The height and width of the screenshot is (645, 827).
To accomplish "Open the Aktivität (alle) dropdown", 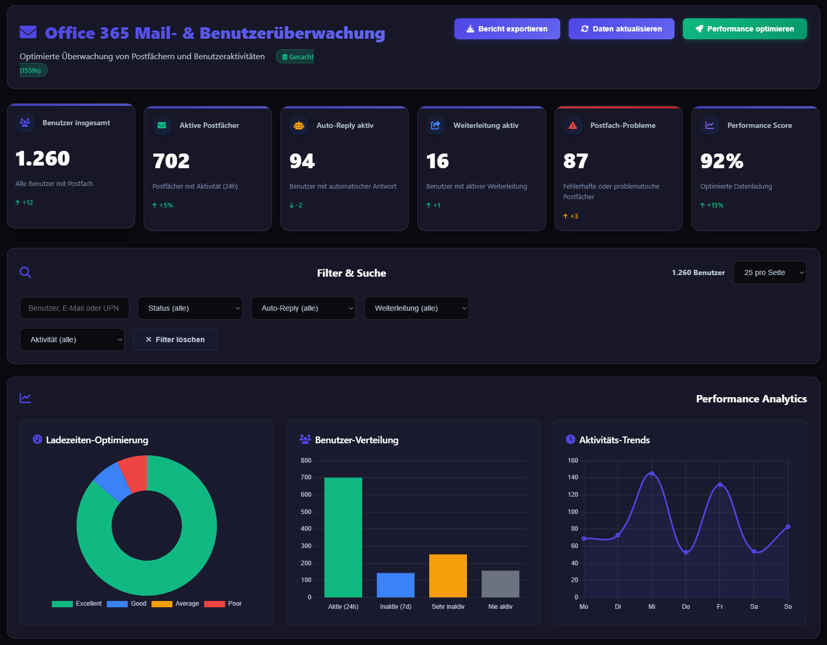I will [x=72, y=340].
